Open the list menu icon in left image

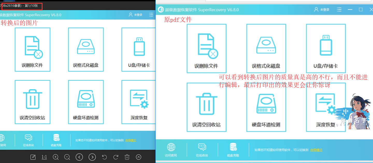(x=151, y=15)
